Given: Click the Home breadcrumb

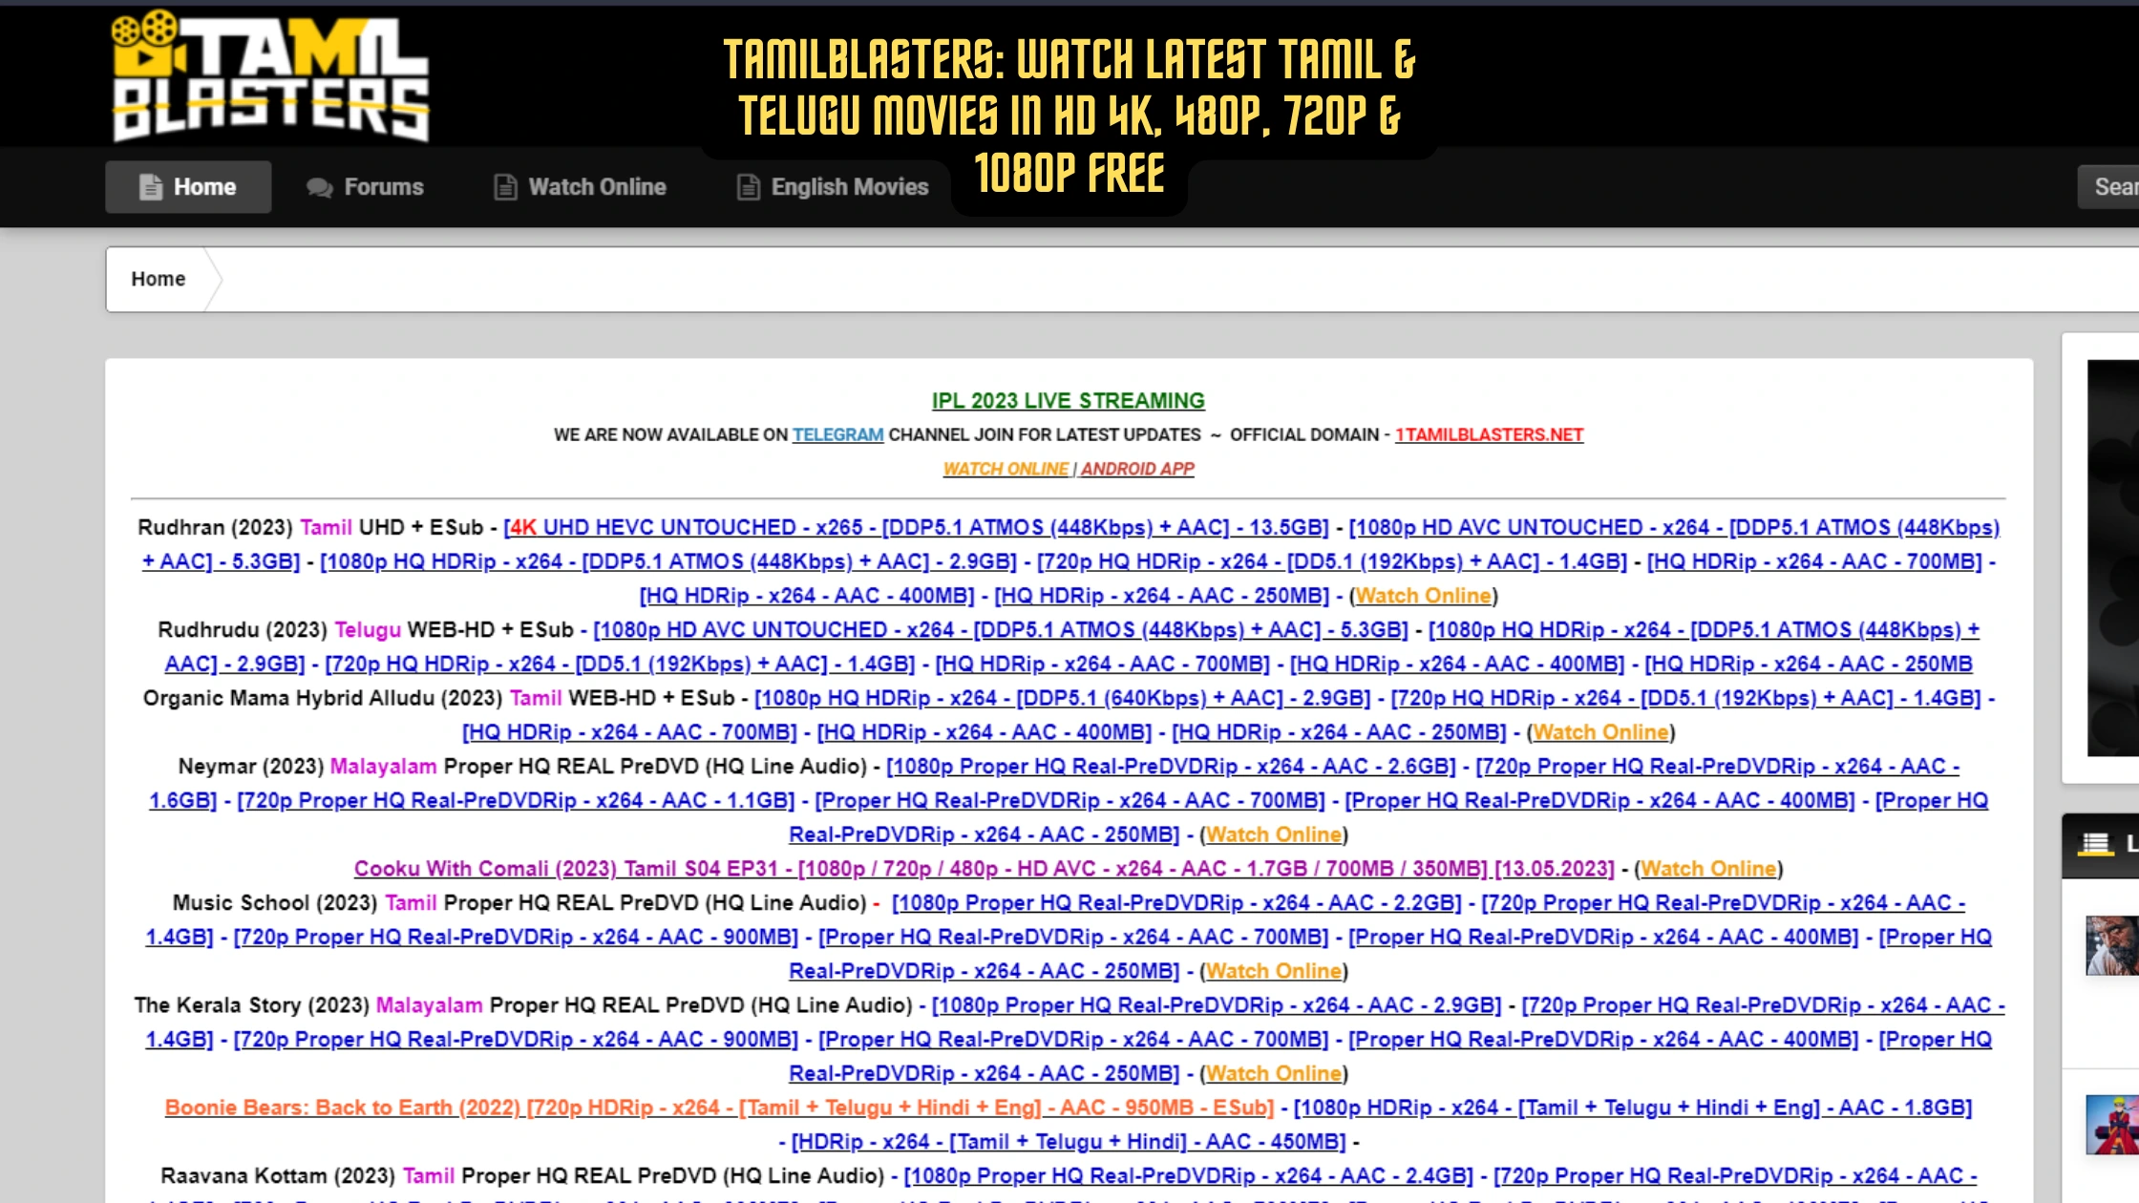Looking at the screenshot, I should tap(159, 279).
